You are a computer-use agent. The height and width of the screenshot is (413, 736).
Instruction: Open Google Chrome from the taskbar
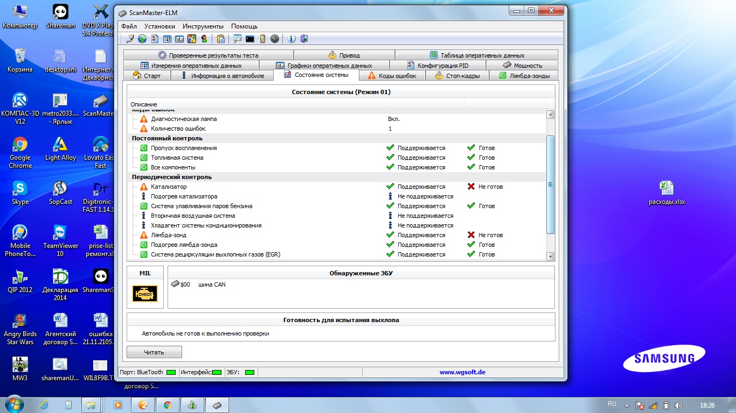pyautogui.click(x=168, y=405)
